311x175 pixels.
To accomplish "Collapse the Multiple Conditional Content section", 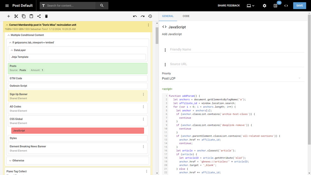I will click(x=9, y=35).
